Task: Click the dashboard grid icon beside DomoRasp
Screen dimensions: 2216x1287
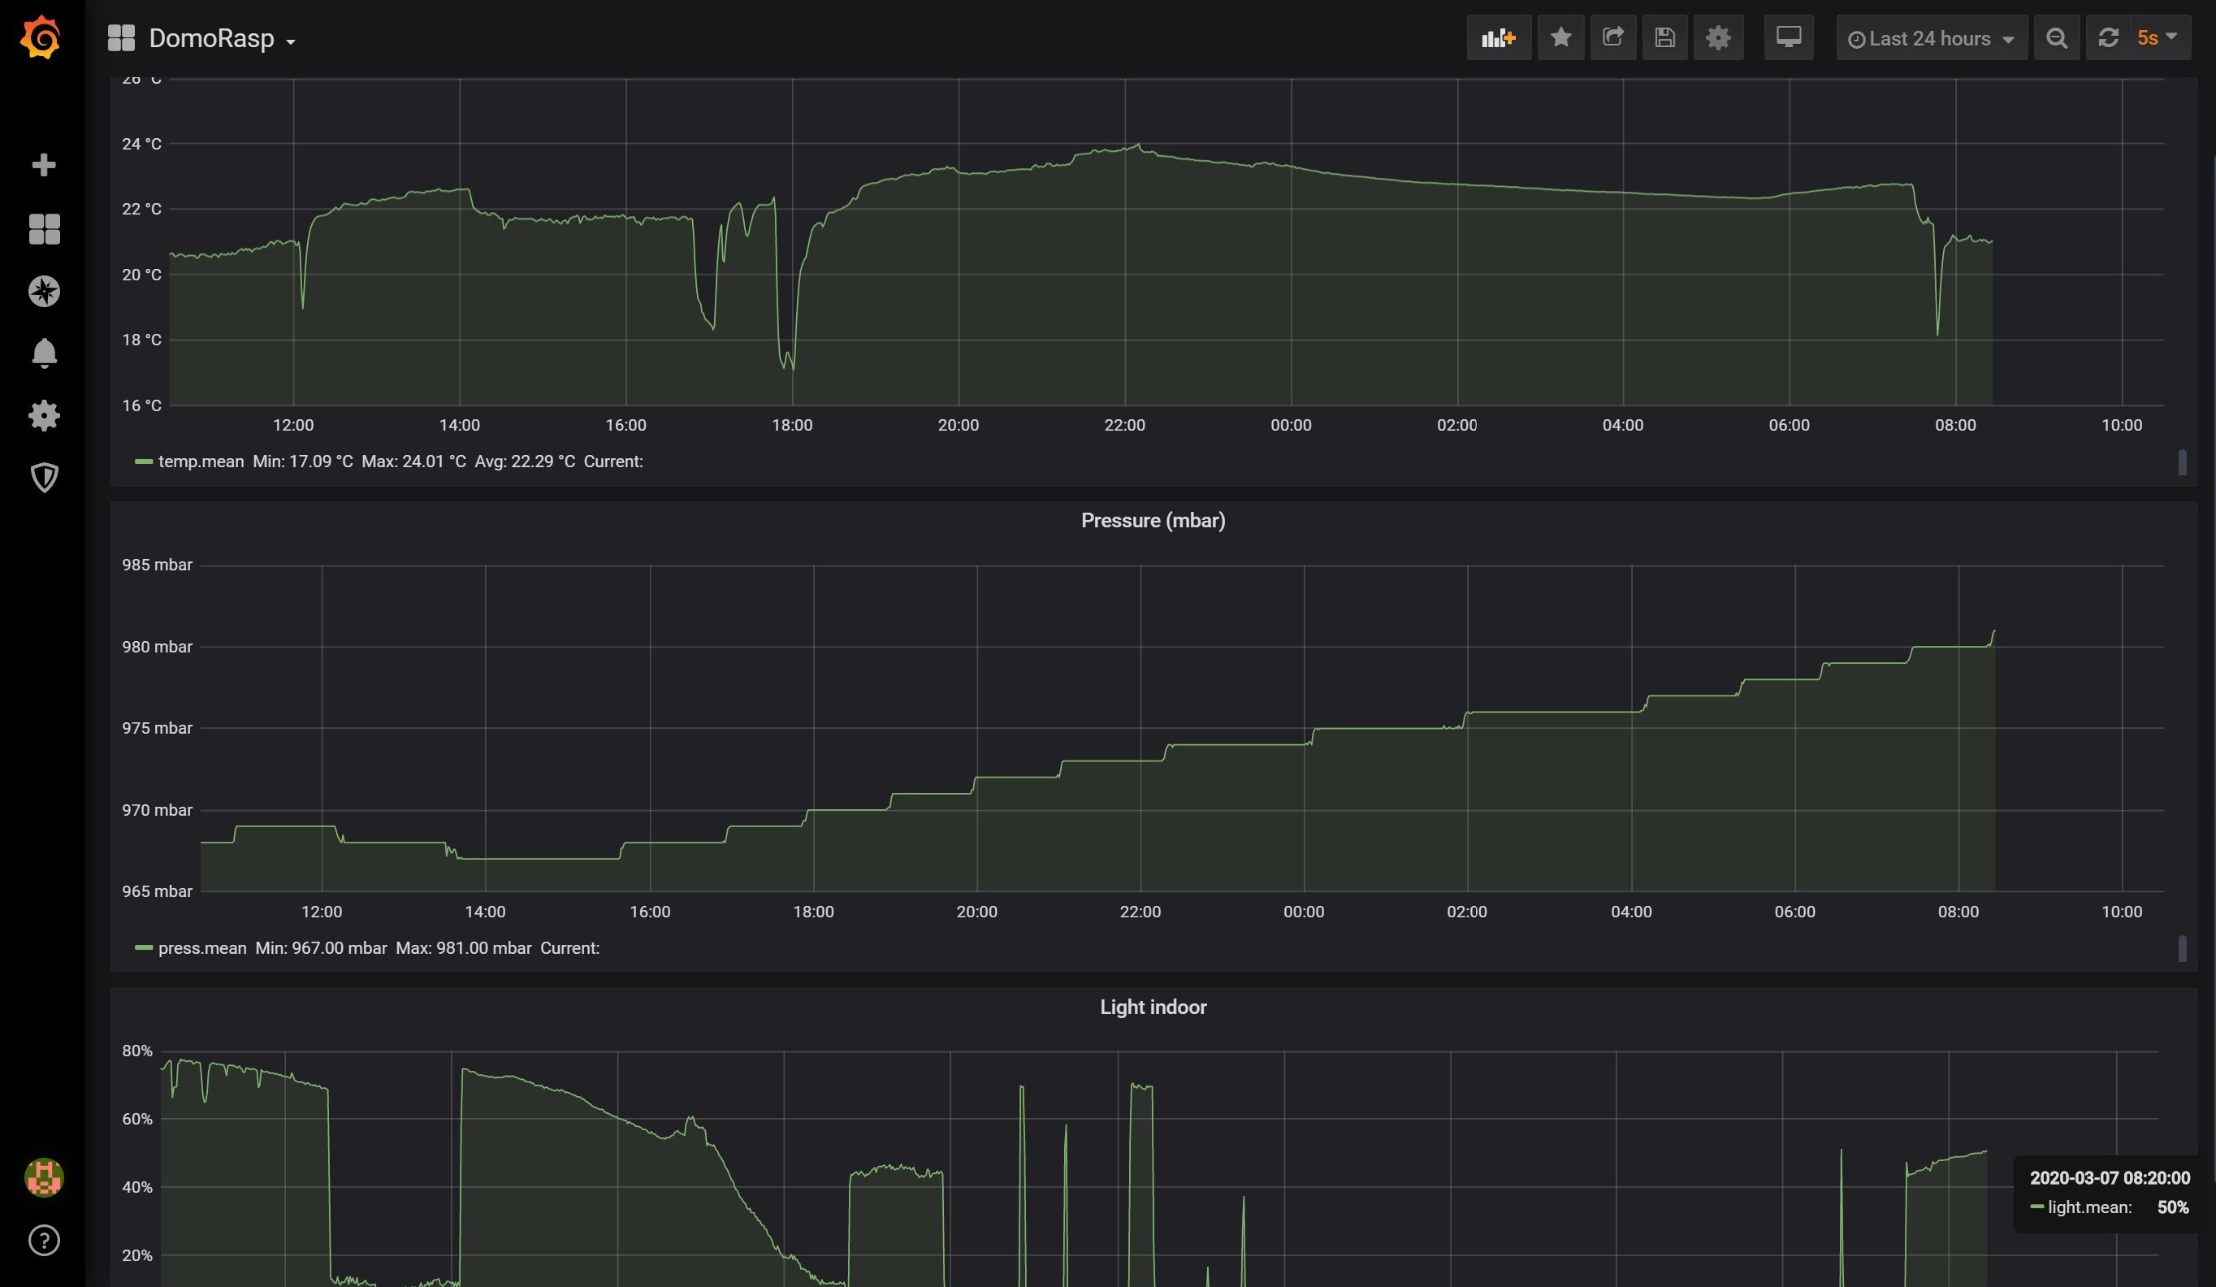Action: pyautogui.click(x=120, y=38)
